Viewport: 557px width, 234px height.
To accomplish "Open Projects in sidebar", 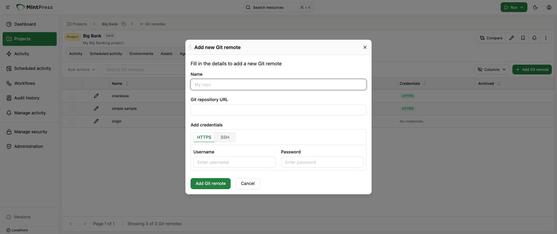I will (x=30, y=39).
